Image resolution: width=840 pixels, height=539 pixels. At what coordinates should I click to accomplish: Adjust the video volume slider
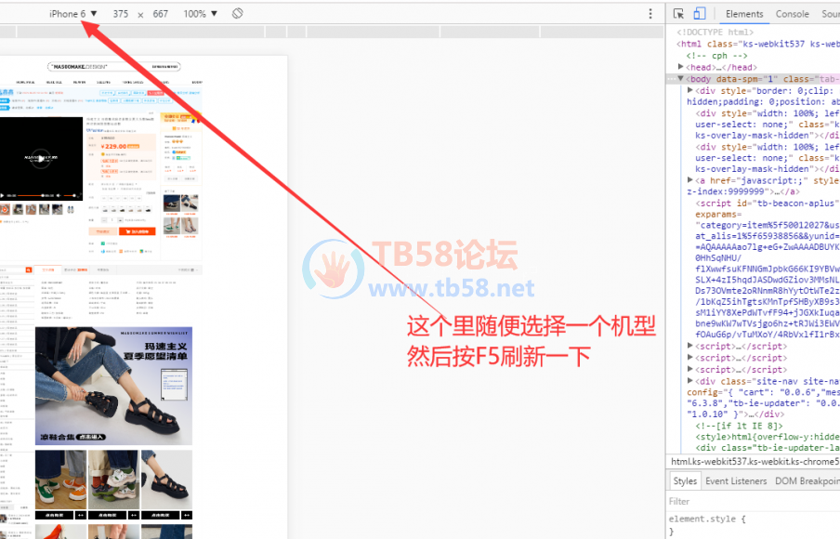(x=70, y=195)
